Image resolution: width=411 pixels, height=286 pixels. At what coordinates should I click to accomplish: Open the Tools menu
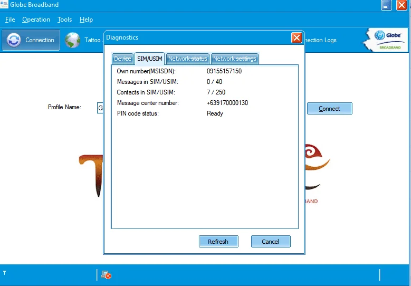pos(65,20)
